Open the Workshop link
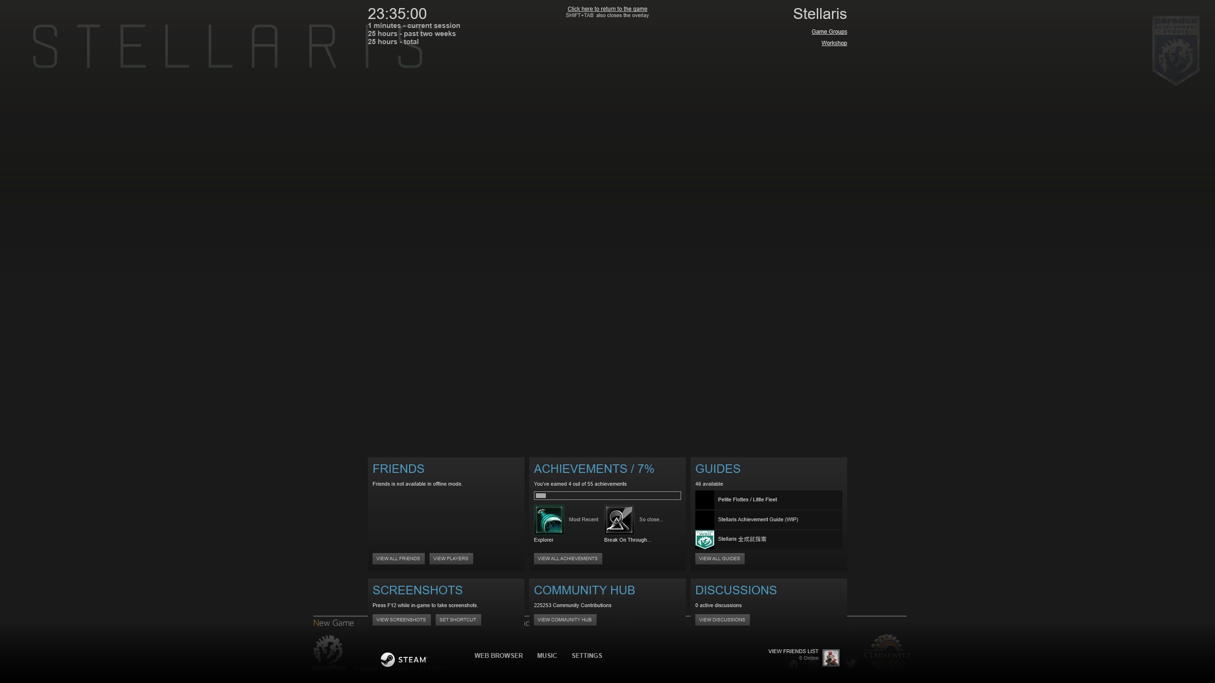Viewport: 1215px width, 683px height. (x=834, y=43)
